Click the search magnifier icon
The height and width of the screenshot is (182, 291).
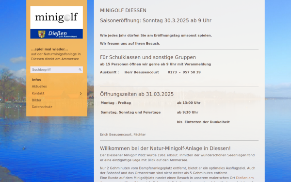coord(80,69)
